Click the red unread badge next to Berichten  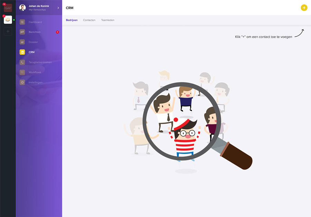click(57, 32)
